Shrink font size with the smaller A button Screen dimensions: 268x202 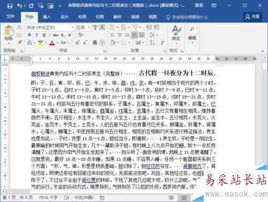[x=85, y=43]
